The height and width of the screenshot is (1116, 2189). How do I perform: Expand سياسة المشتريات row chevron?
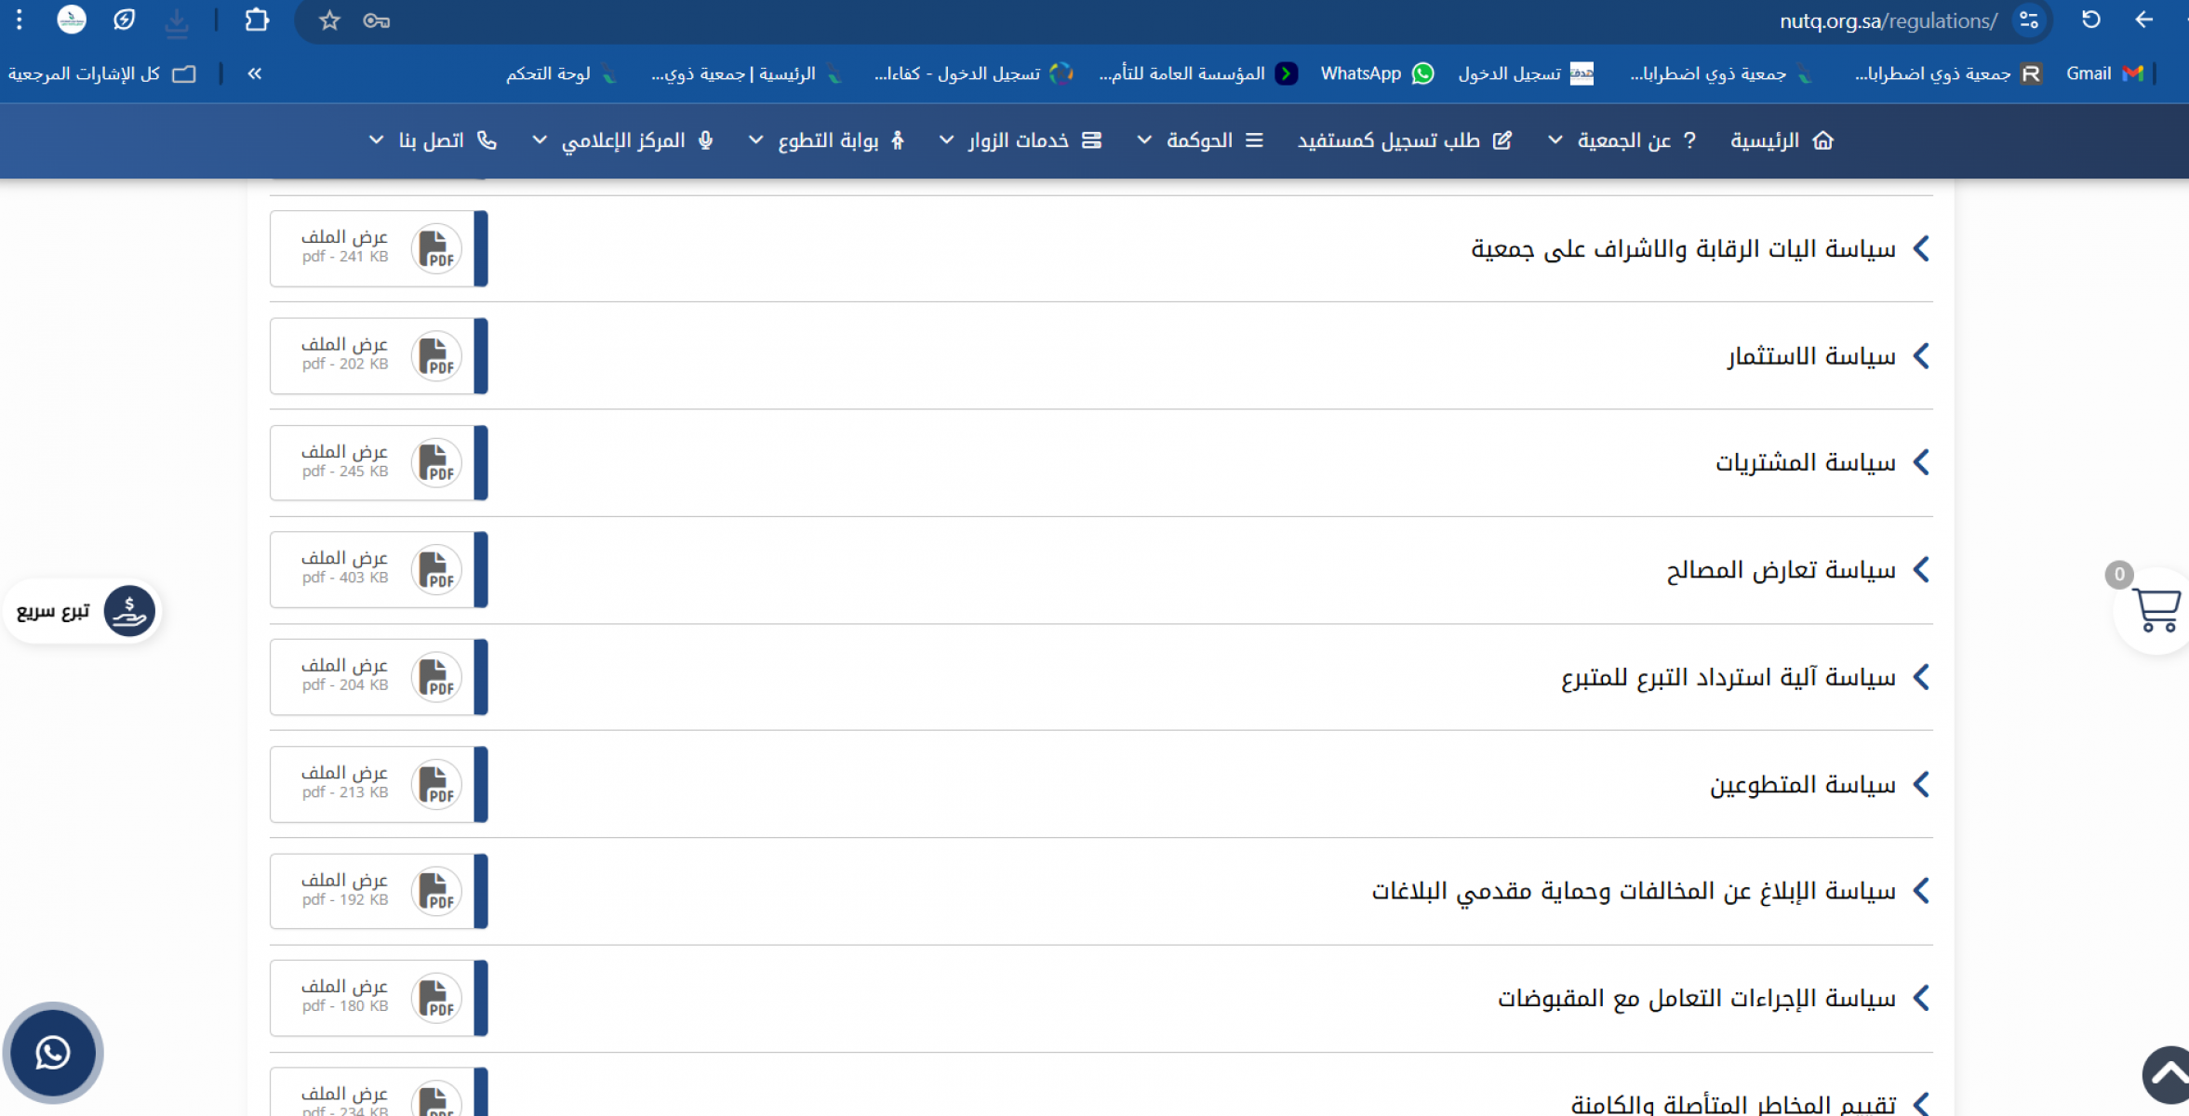coord(1921,462)
